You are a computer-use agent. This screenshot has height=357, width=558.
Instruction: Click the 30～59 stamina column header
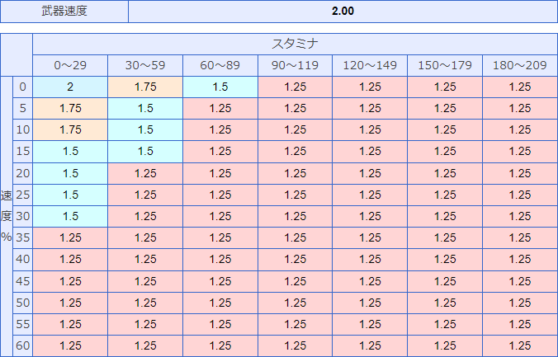[x=145, y=65]
